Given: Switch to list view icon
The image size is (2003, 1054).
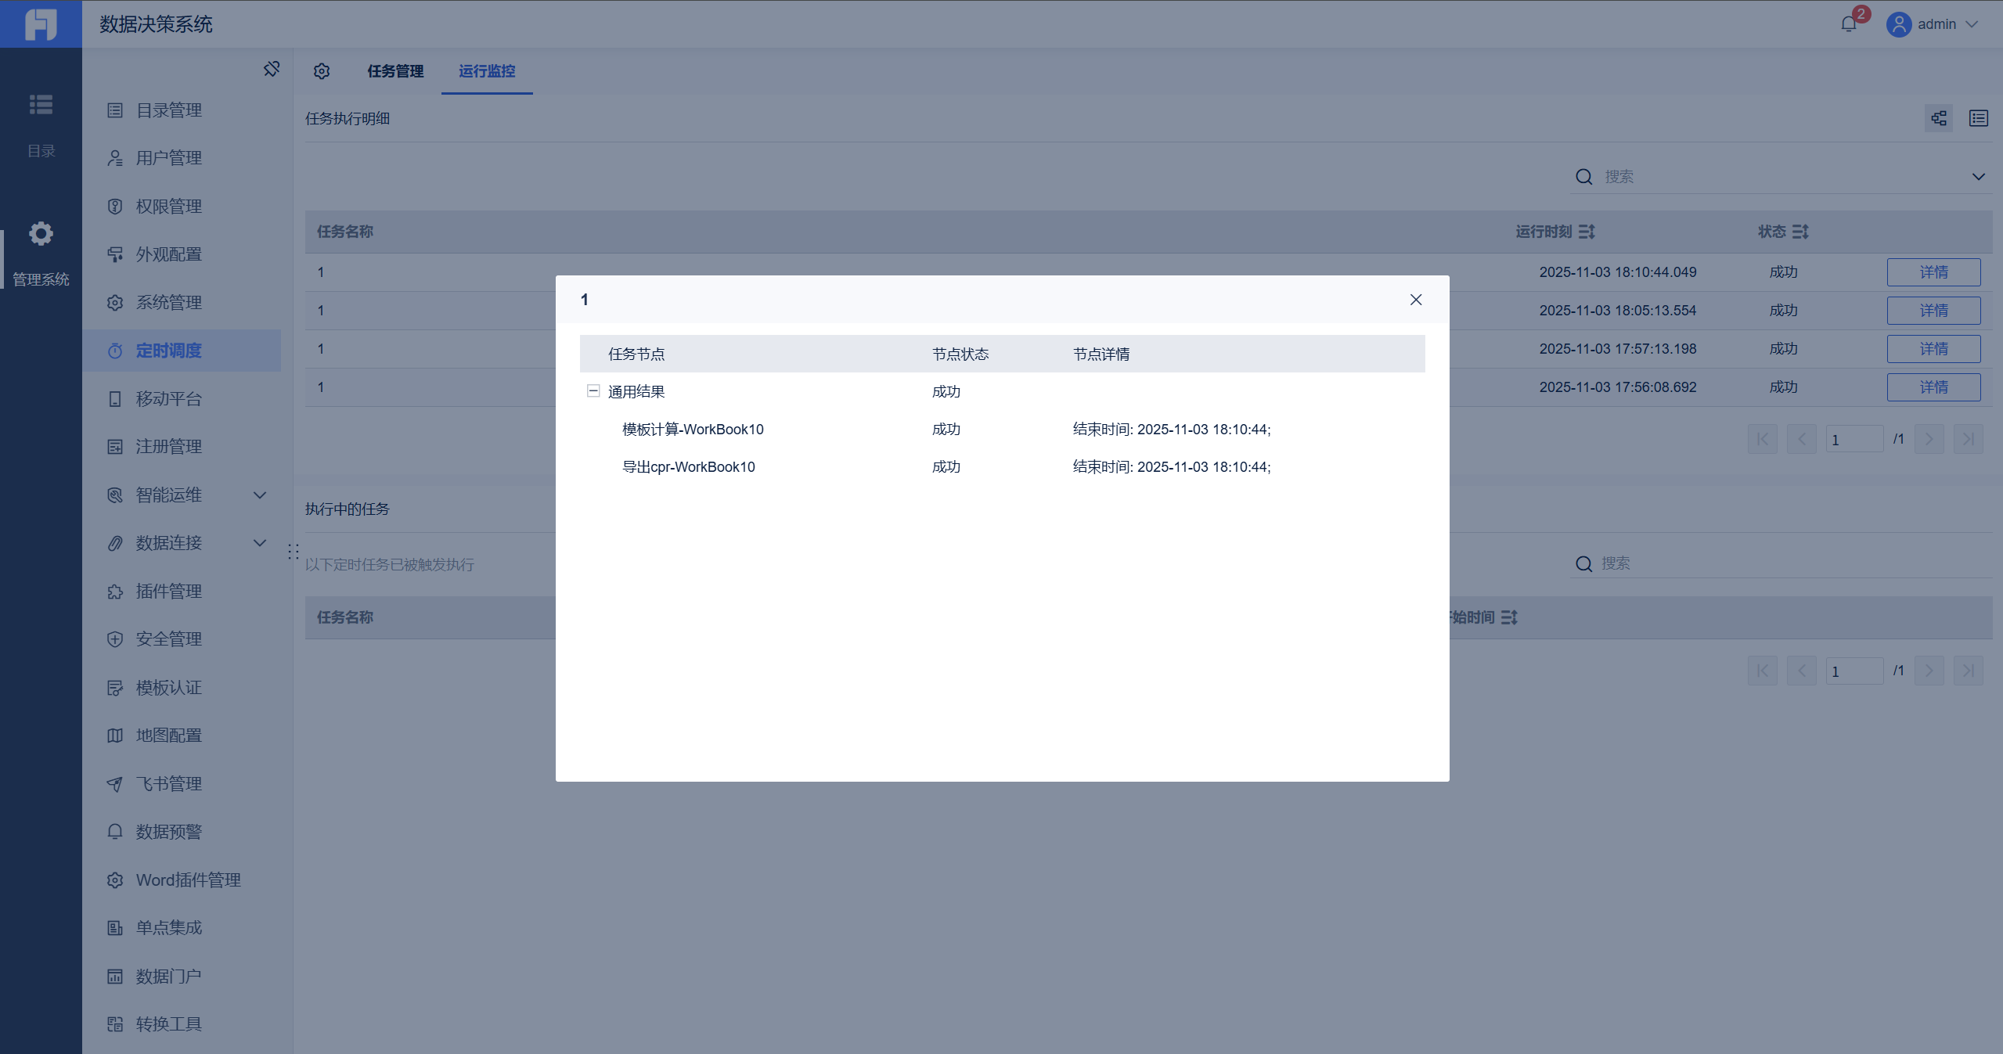Looking at the screenshot, I should 1979,118.
